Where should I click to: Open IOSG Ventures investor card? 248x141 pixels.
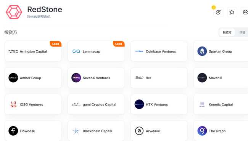click(x=33, y=104)
